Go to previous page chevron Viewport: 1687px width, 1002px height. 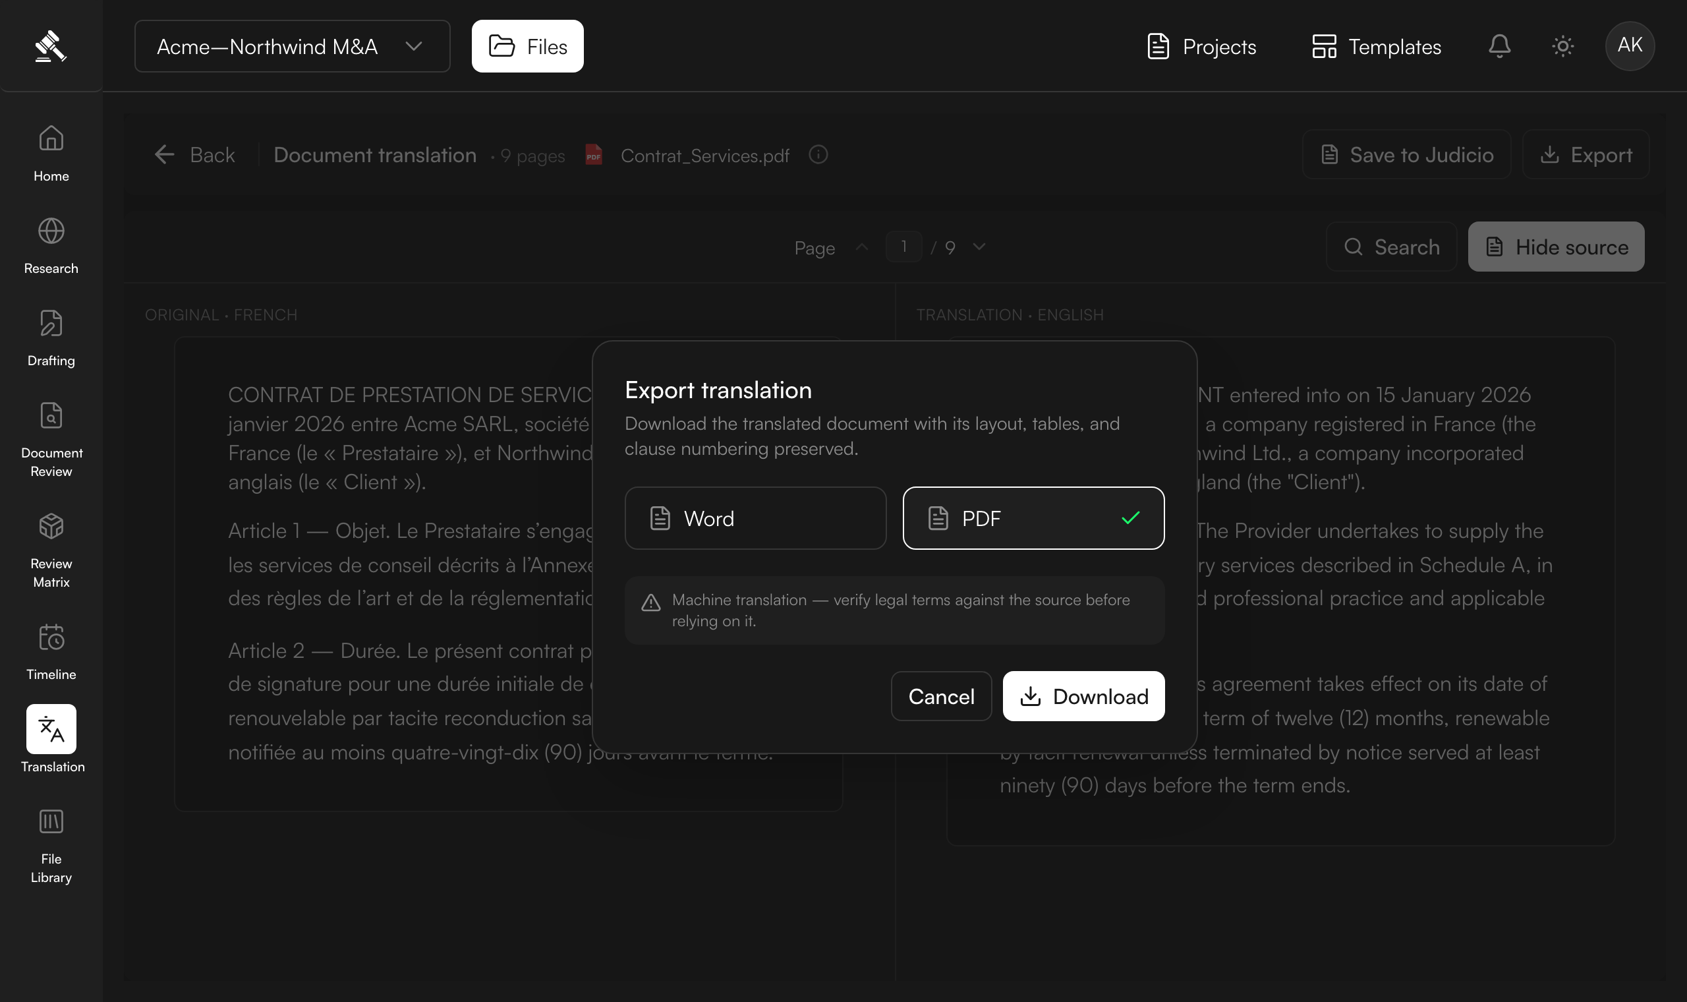[862, 247]
